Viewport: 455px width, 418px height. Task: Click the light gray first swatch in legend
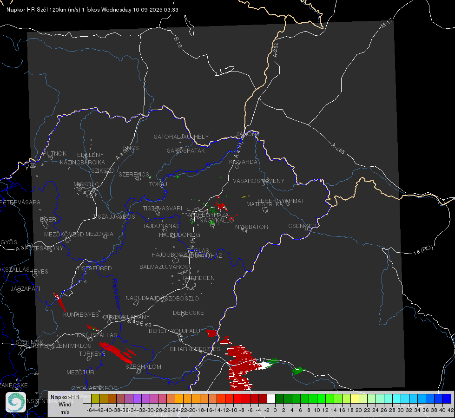pos(87,398)
